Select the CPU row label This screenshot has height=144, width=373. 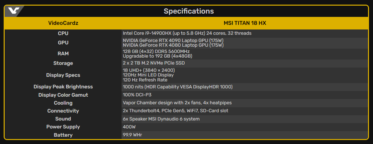(63, 33)
